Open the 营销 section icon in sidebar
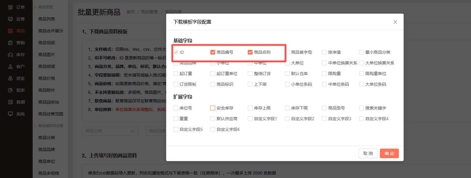Image resolution: width=471 pixels, height=178 pixels. [x=10, y=43]
